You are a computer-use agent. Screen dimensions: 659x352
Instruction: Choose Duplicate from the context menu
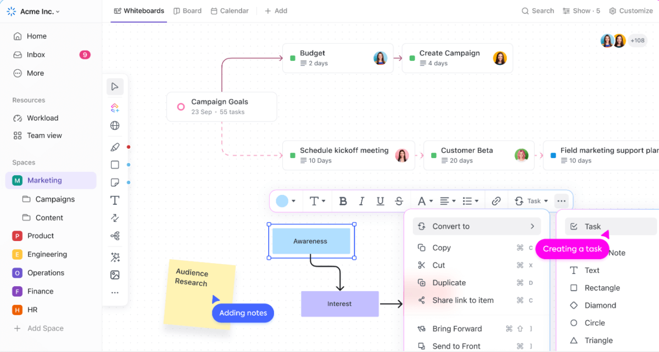(x=449, y=283)
